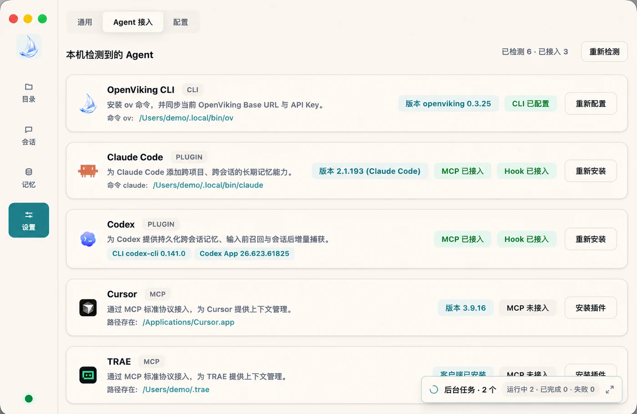Click the OpenViking sail logo atop the sidebar
Image resolution: width=637 pixels, height=414 pixels.
pos(29,46)
